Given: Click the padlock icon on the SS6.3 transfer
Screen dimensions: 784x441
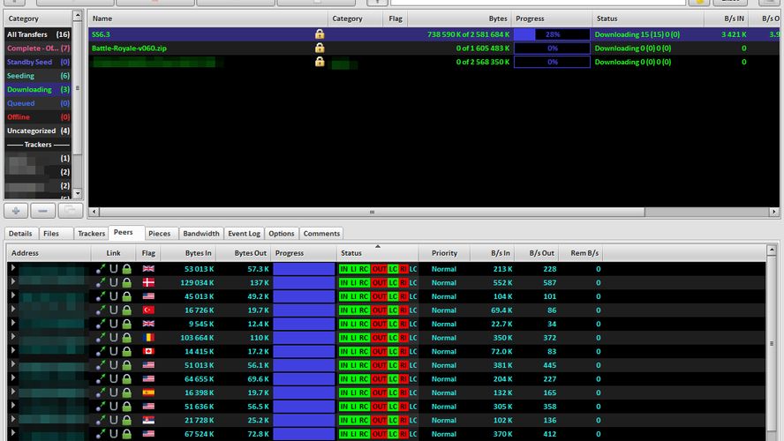Looking at the screenshot, I should [x=320, y=34].
